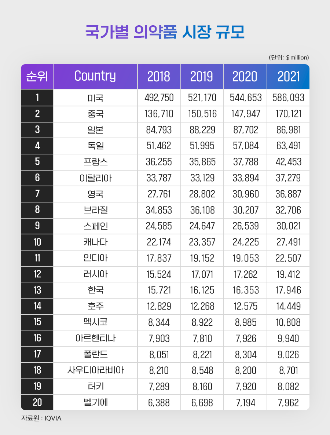Select the 17,946 value for 한국
Screen dimensions: 330x435
coord(289,290)
